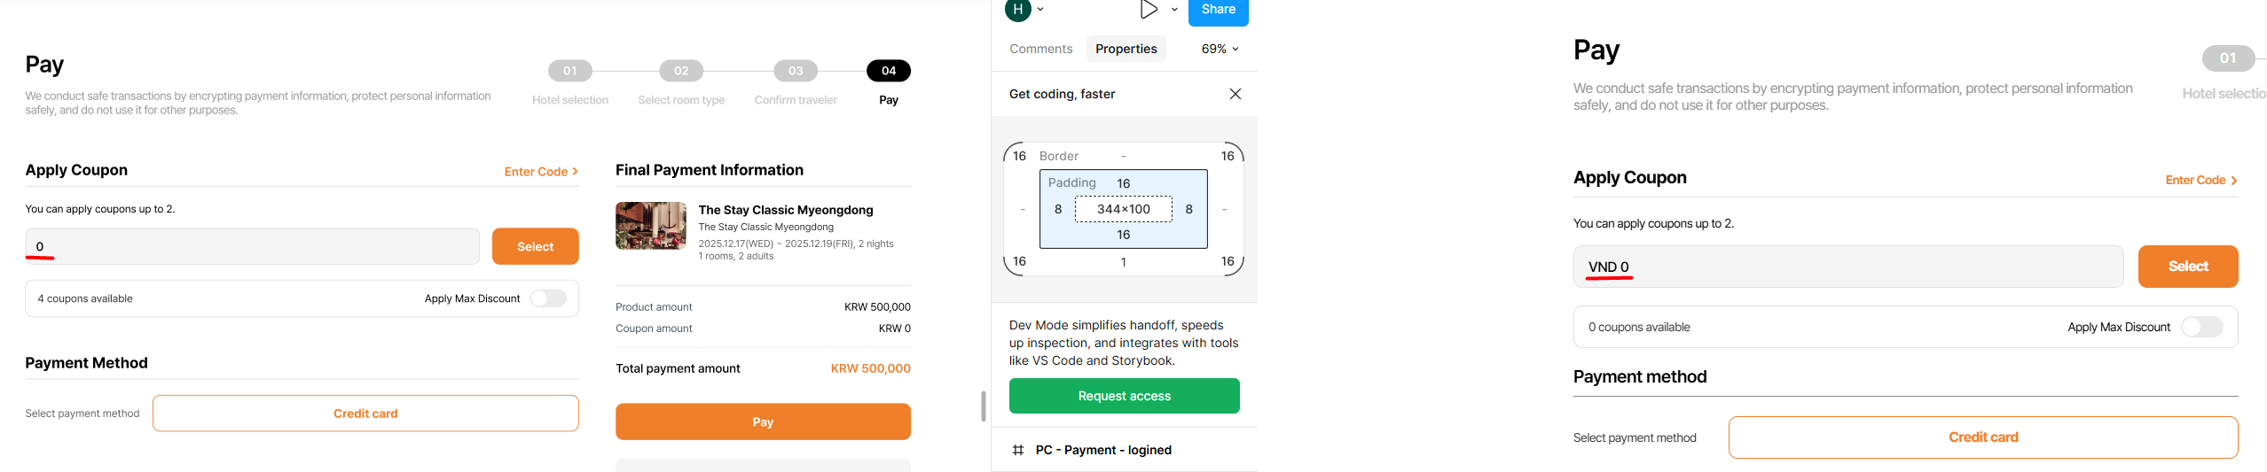This screenshot has width=2267, height=472.
Task: Expand the 69% zoom dropdown
Action: [1220, 49]
